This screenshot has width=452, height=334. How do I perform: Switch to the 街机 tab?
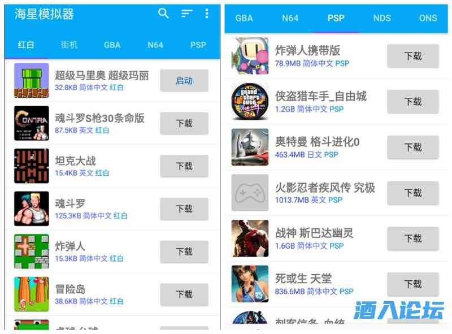pos(69,45)
